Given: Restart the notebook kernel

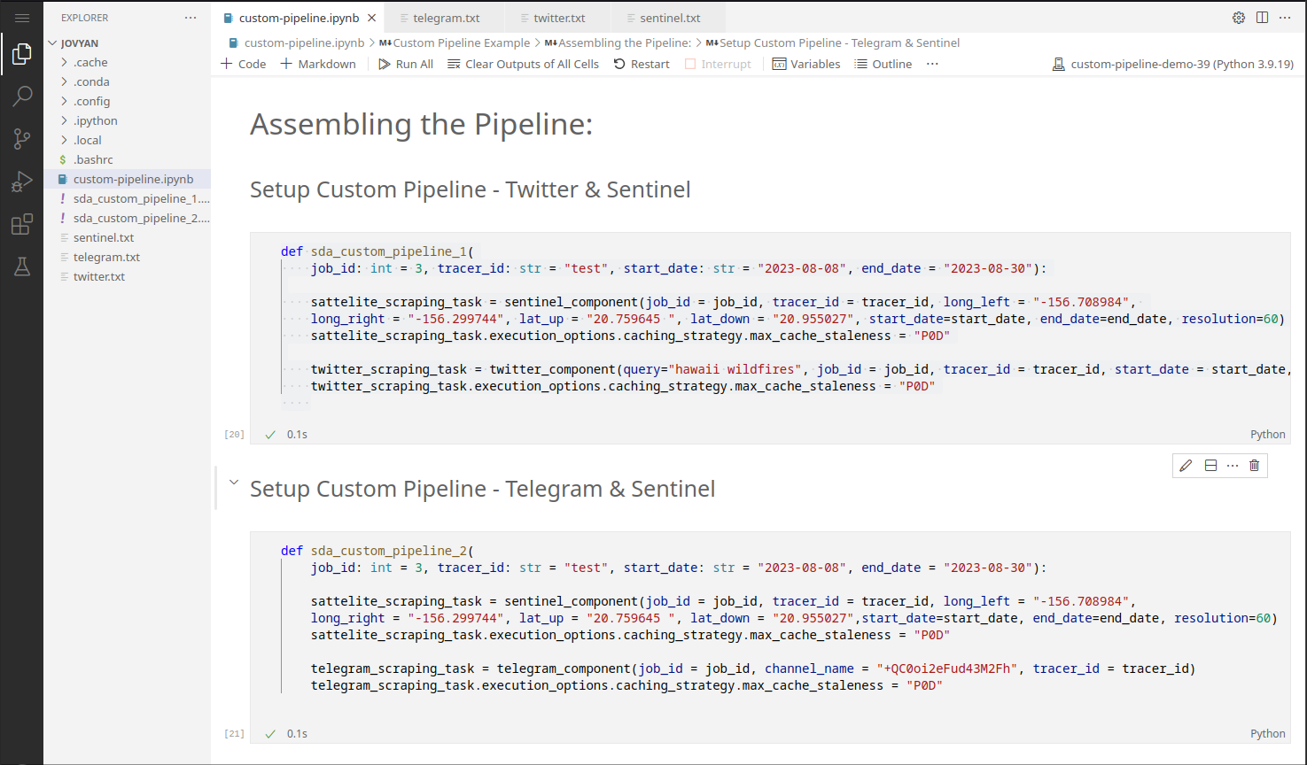Looking at the screenshot, I should pos(642,64).
